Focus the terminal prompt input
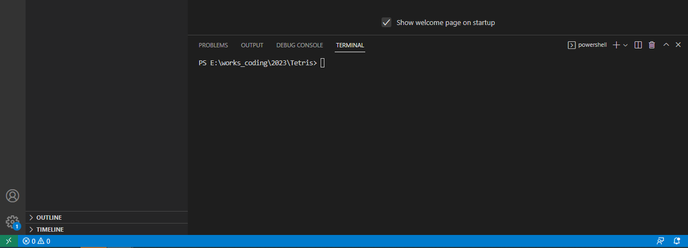Viewport: 688px width, 248px height. click(322, 63)
